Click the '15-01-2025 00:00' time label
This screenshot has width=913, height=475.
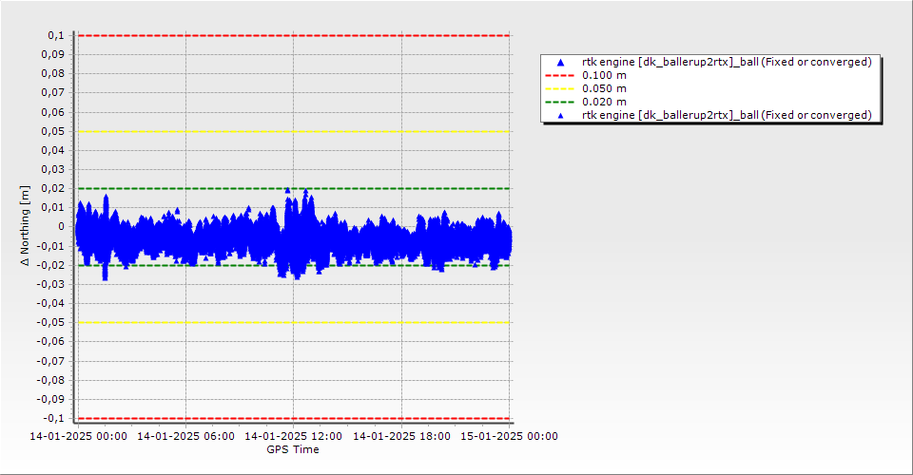coord(510,436)
